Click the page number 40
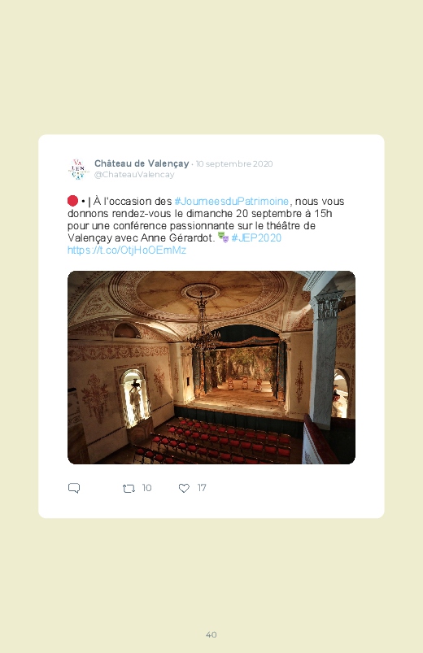This screenshot has width=423, height=653. (x=211, y=634)
